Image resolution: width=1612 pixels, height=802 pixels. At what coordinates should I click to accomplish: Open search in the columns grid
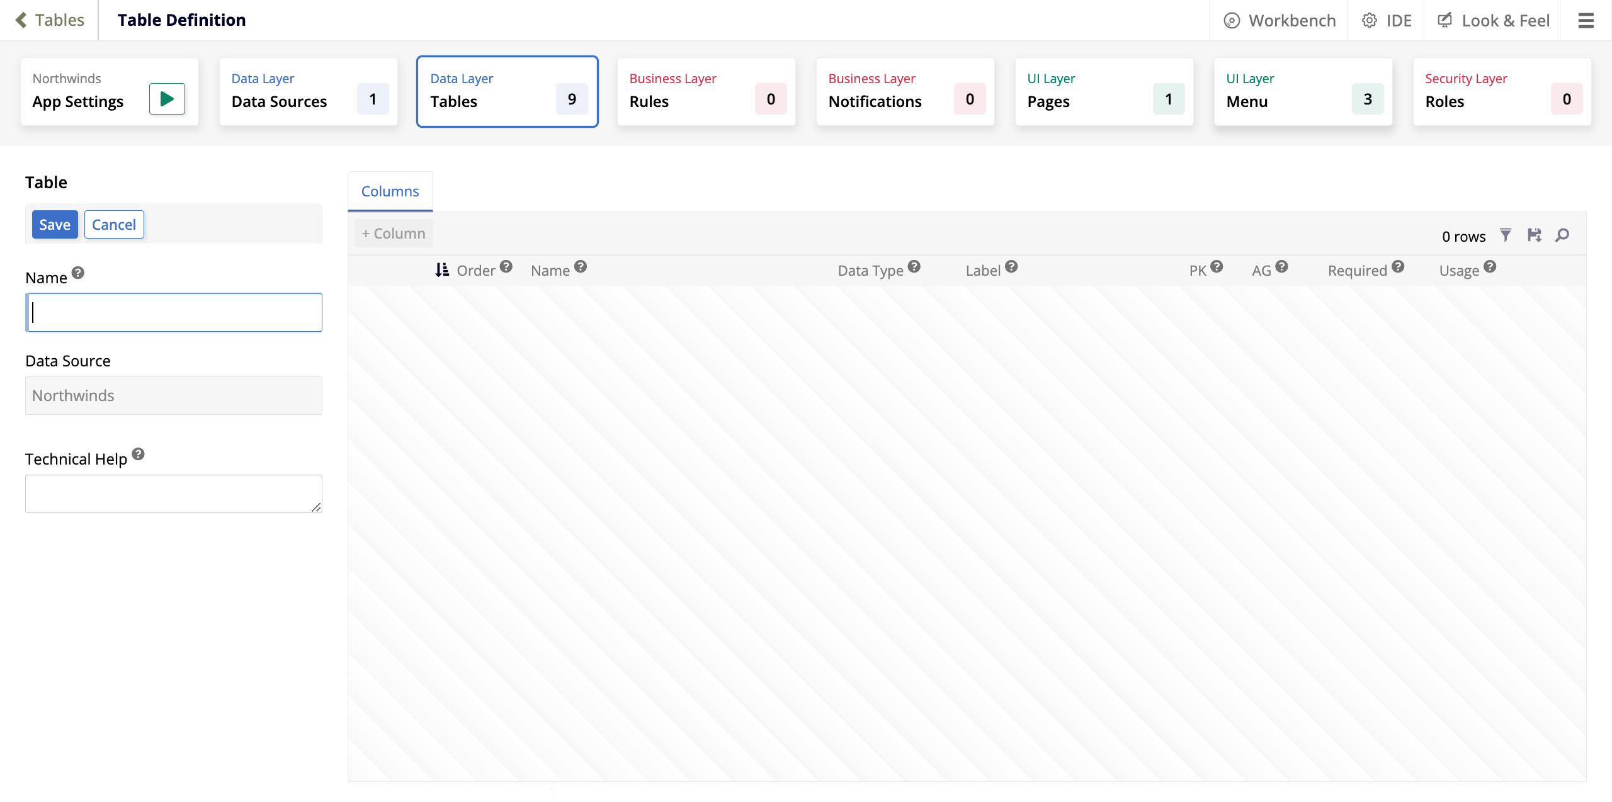(1564, 235)
